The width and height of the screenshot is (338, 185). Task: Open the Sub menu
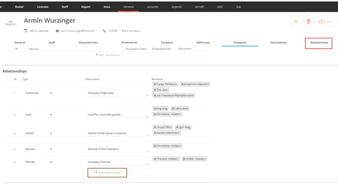(x=239, y=7)
